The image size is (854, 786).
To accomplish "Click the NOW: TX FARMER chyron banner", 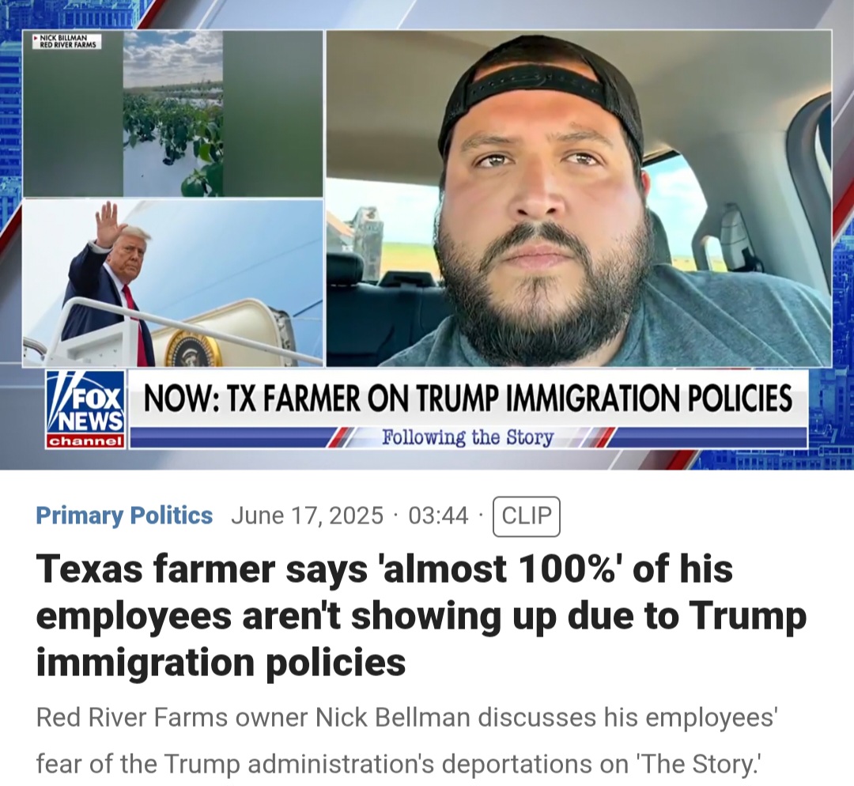I will 468,399.
